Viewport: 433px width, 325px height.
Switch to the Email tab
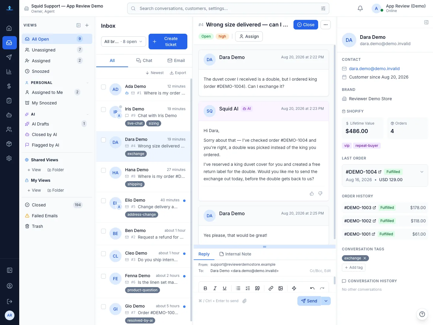(176, 60)
